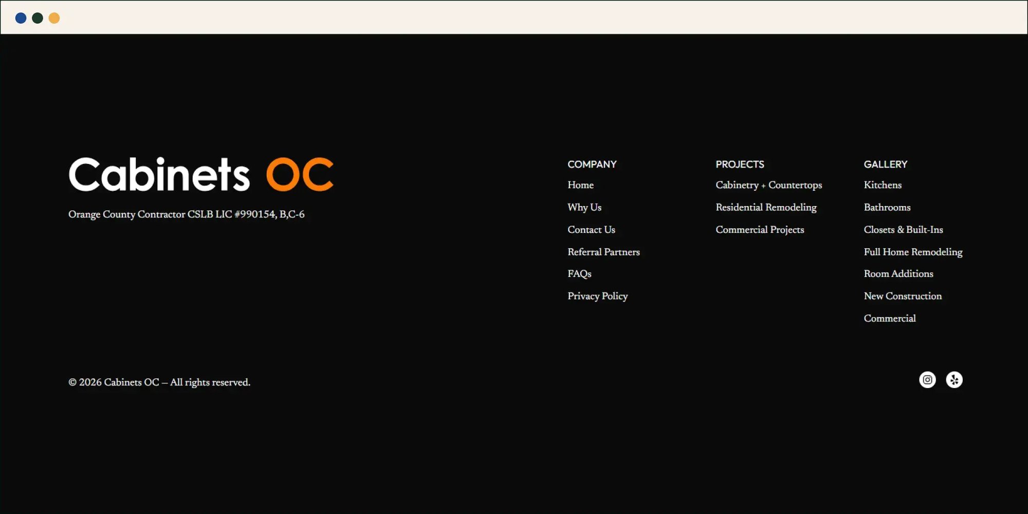Browse the Kitchens gallery

(883, 185)
